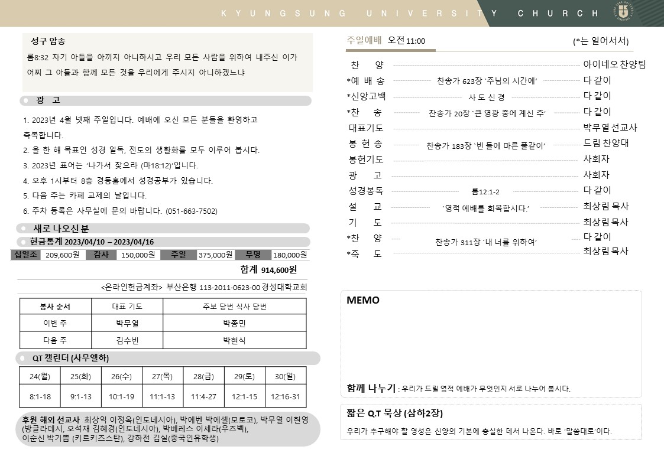
Task: Select the '감사' offering label cell
Action: pyautogui.click(x=101, y=255)
